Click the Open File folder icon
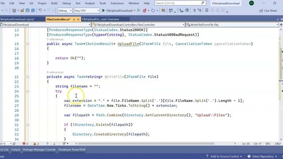This screenshot has width=283, height=159. [x=22, y=11]
